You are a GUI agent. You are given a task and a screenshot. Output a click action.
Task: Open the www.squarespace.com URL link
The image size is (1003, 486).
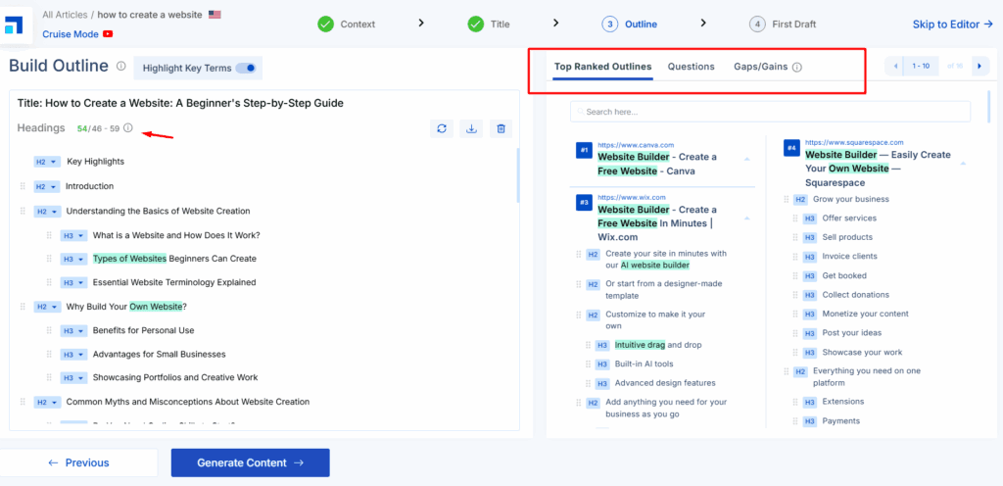point(854,143)
